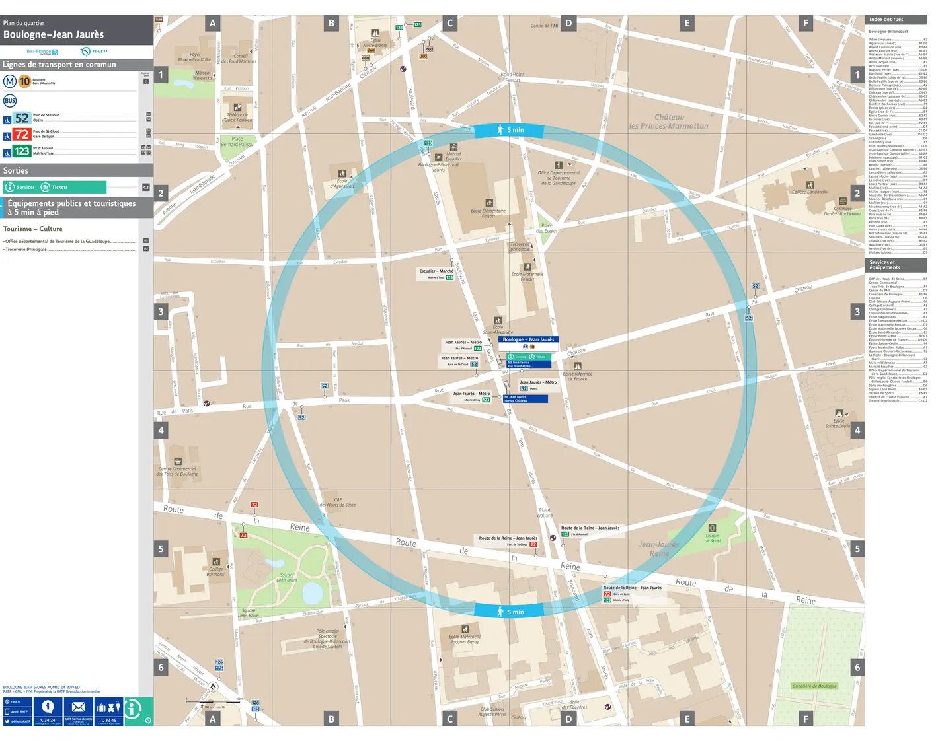Click Jean Jaurès – Métro stop toward Mairie d'Issy
This screenshot has width=936, height=741.
471,396
